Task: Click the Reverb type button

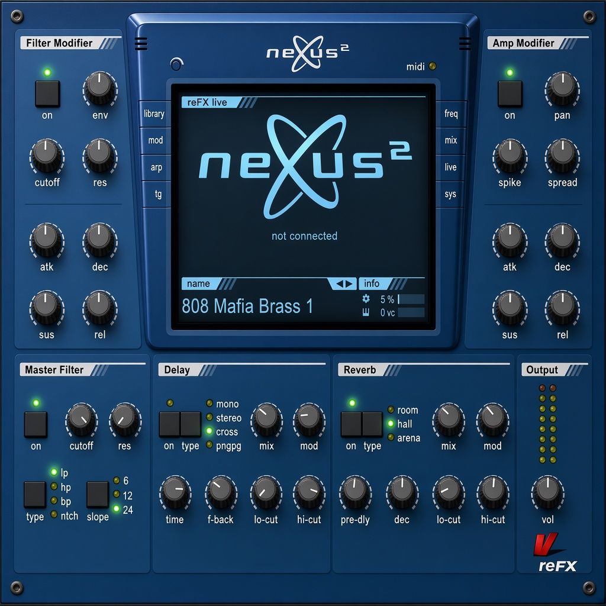Action: pos(373,424)
